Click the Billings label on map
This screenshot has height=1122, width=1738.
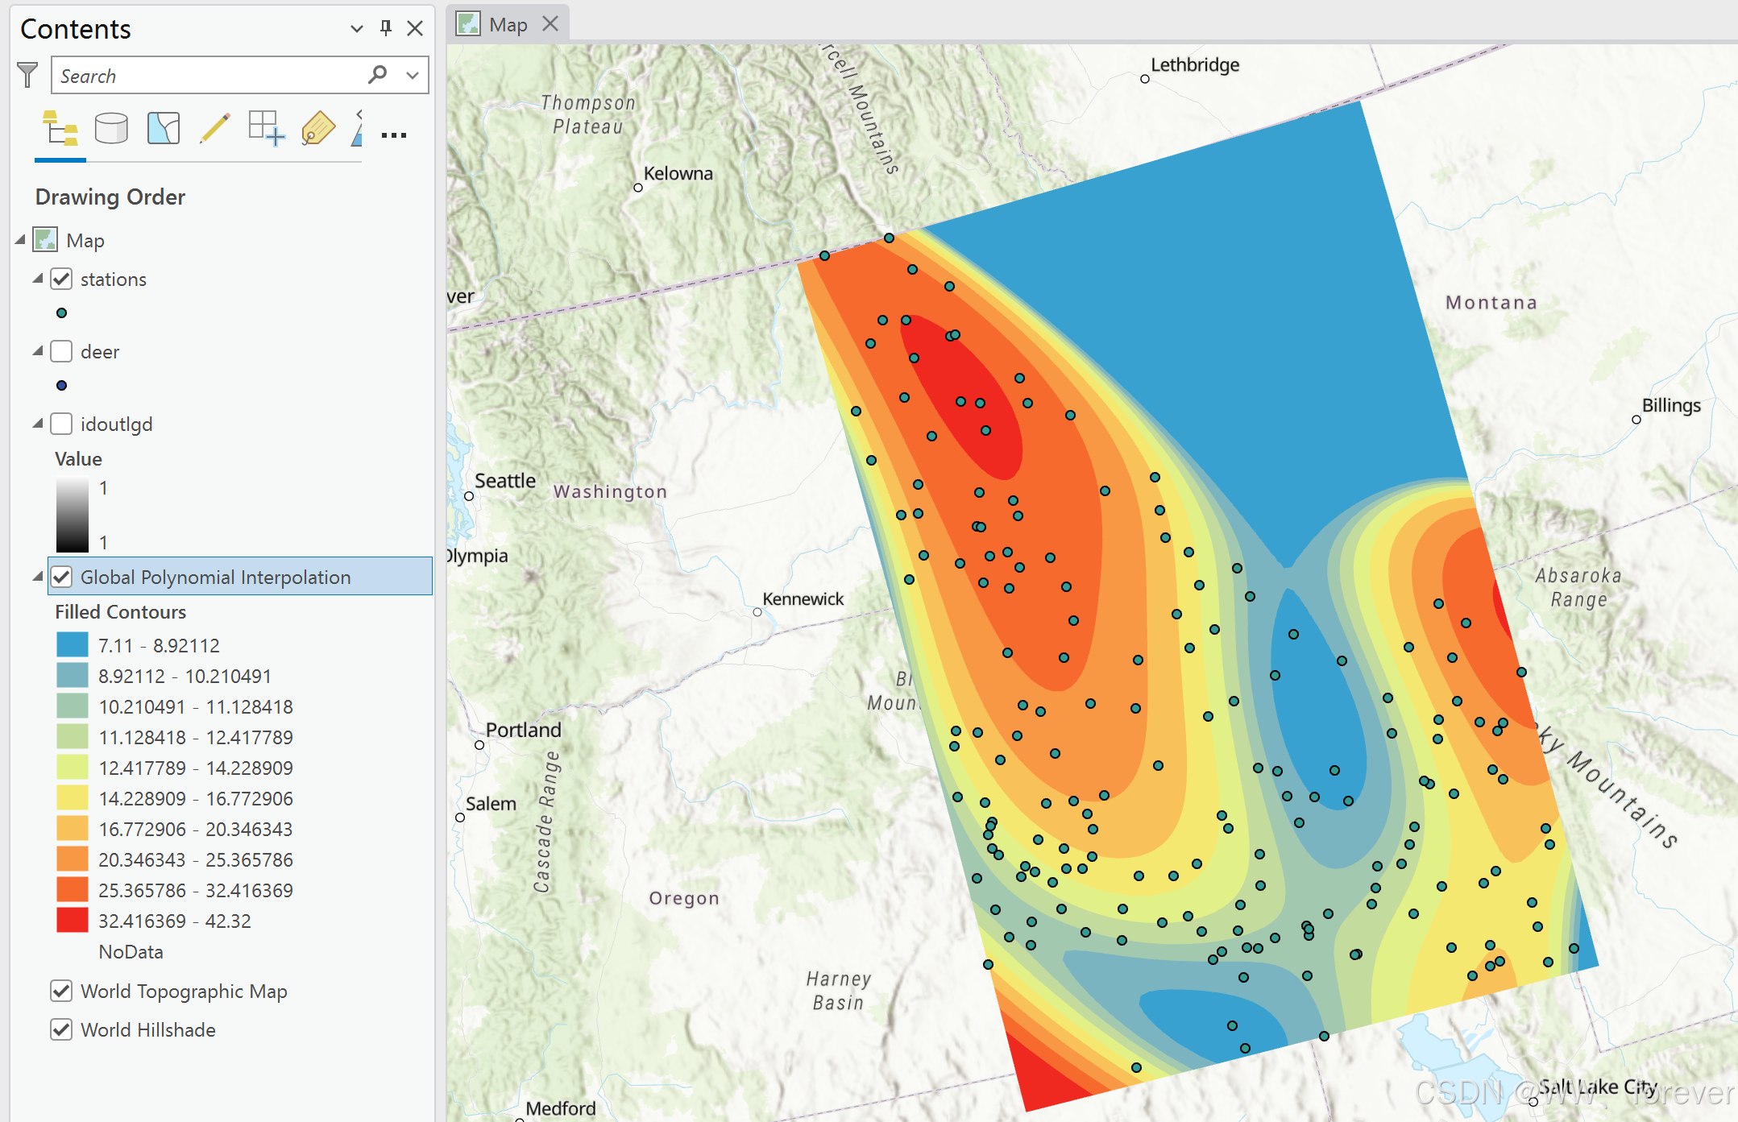(x=1671, y=405)
